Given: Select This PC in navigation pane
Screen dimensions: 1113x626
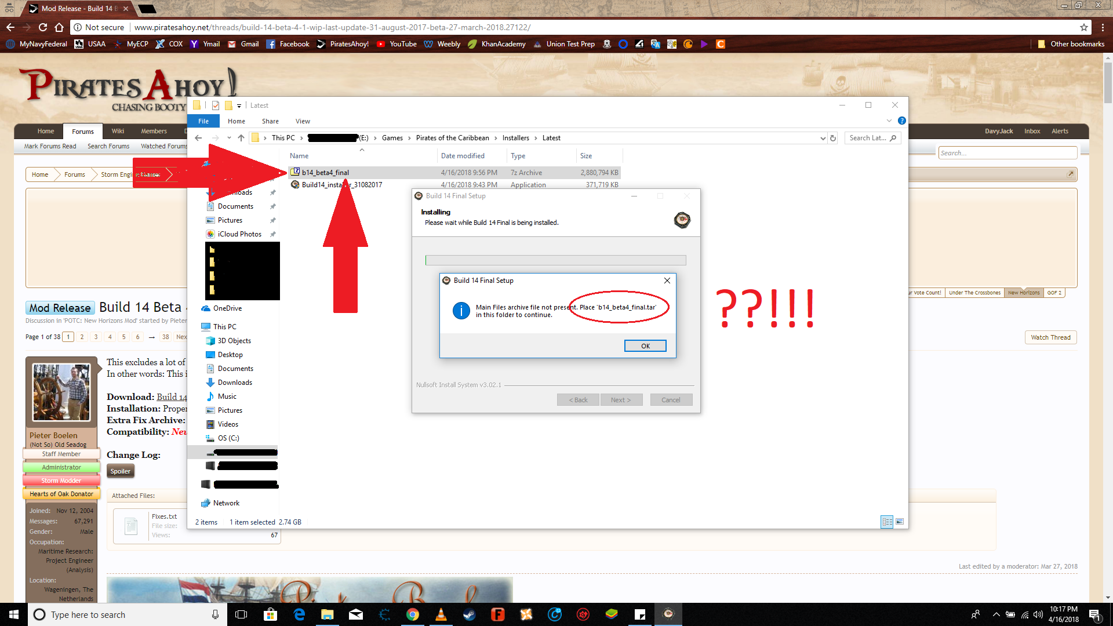Looking at the screenshot, I should [224, 327].
